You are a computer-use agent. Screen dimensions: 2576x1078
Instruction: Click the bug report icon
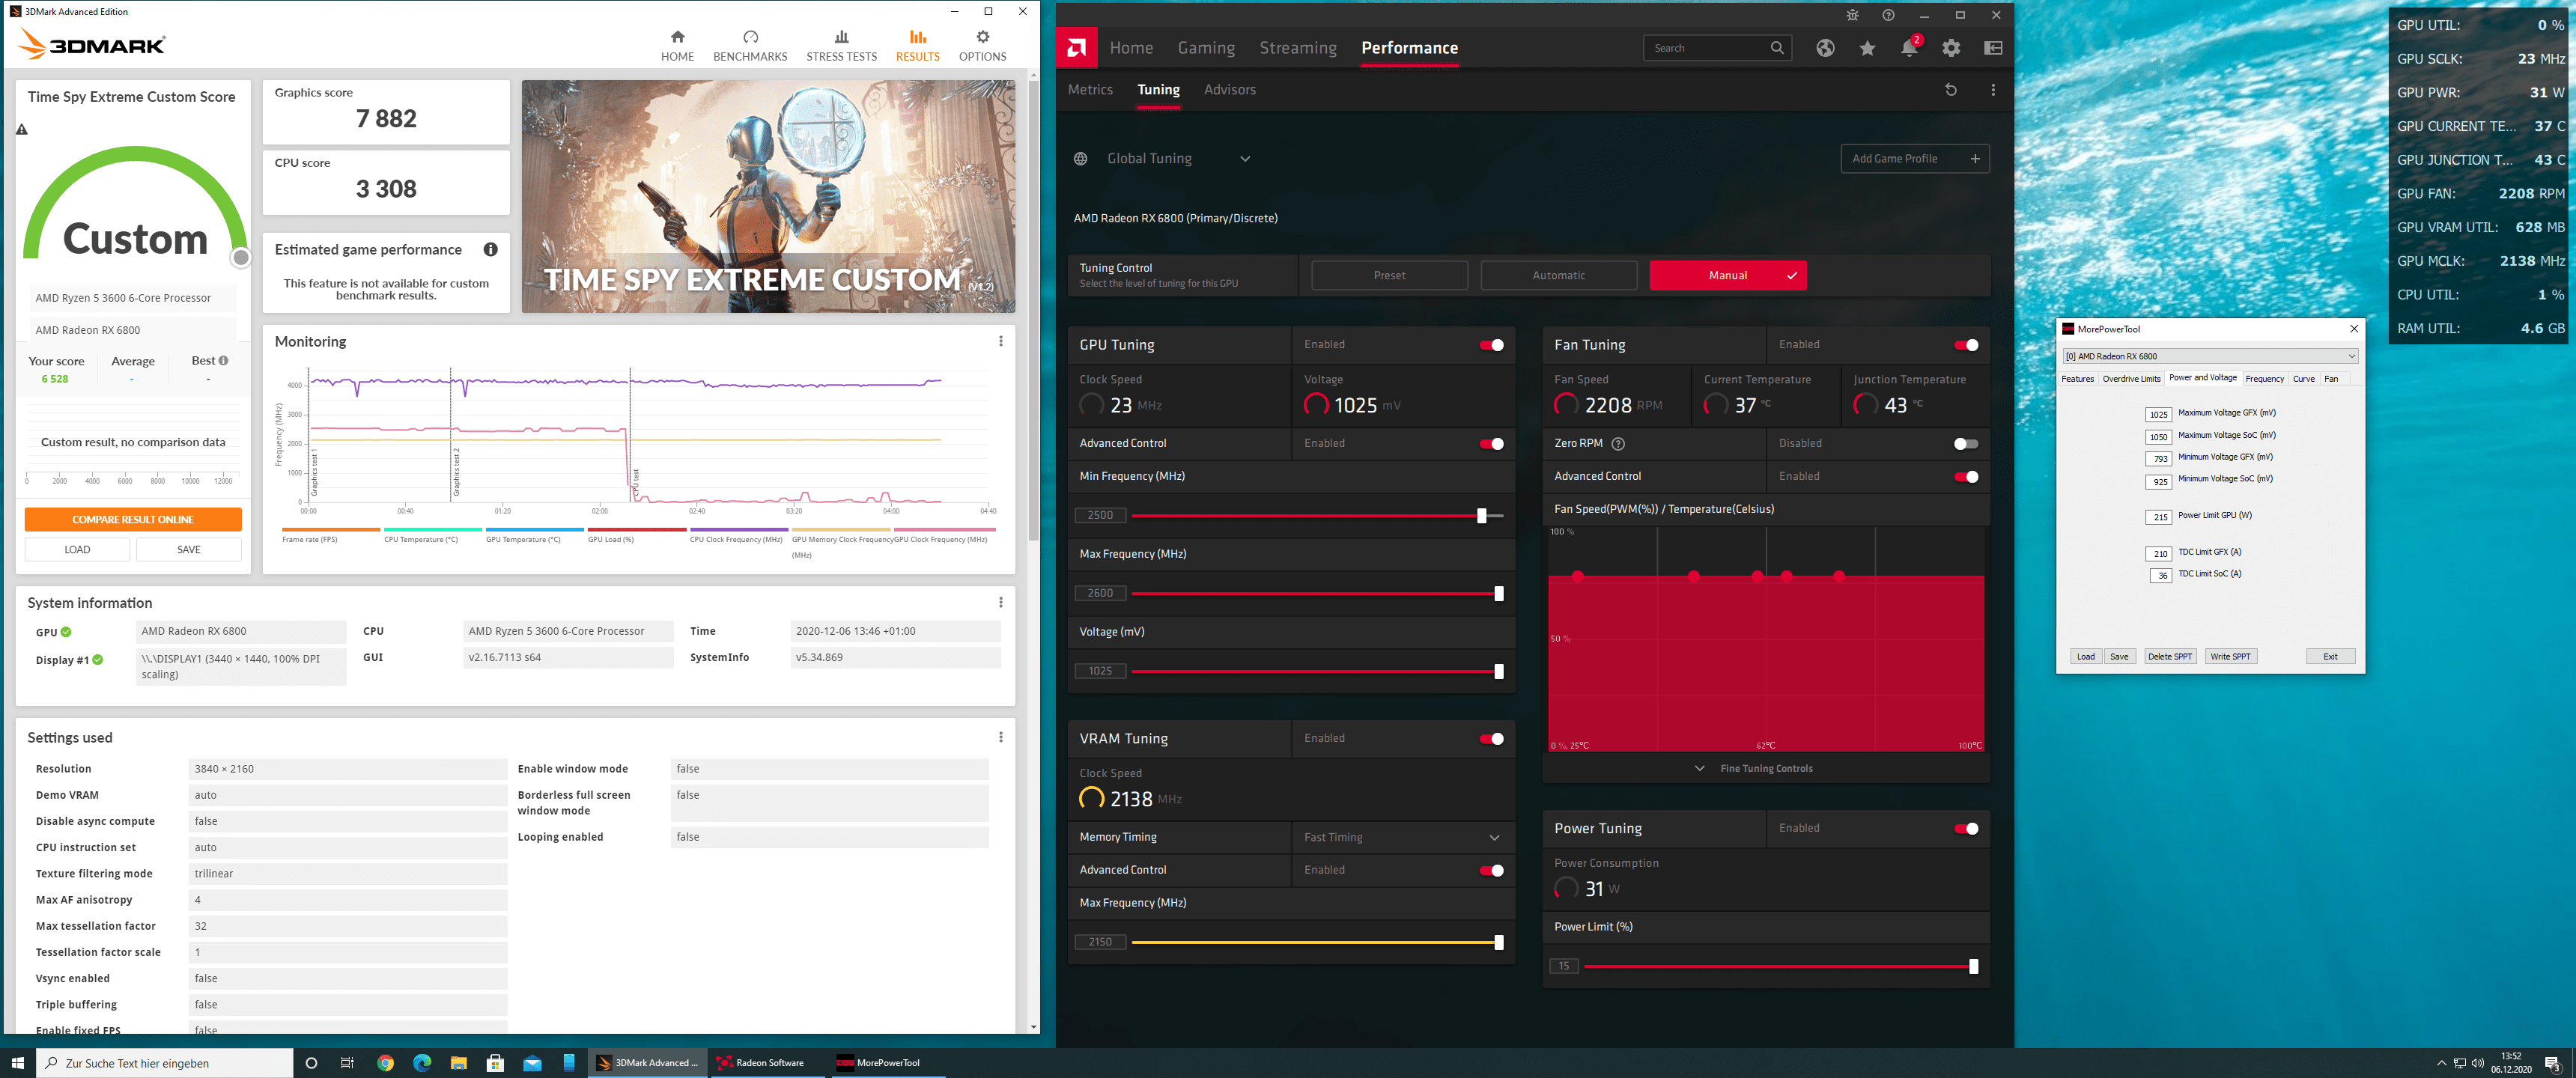1852,15
